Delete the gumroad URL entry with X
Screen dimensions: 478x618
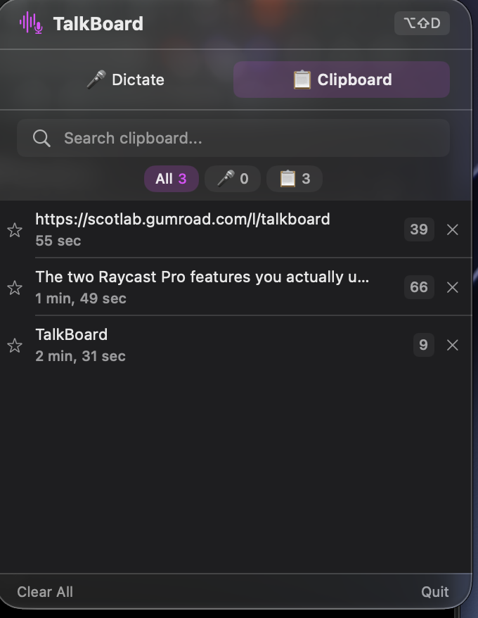[453, 229]
